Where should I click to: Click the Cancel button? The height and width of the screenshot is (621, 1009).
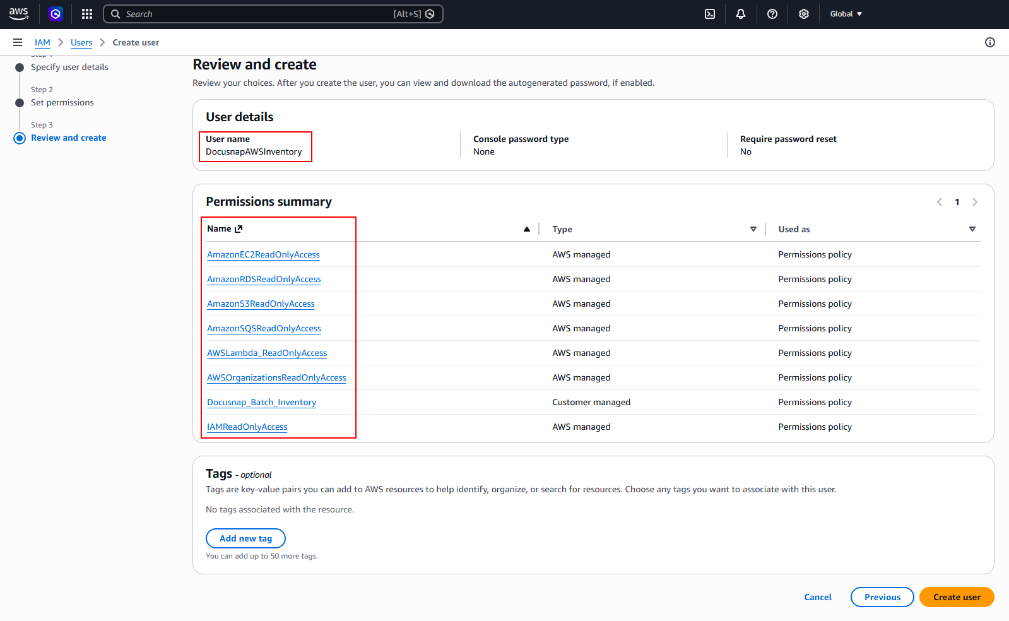[818, 597]
